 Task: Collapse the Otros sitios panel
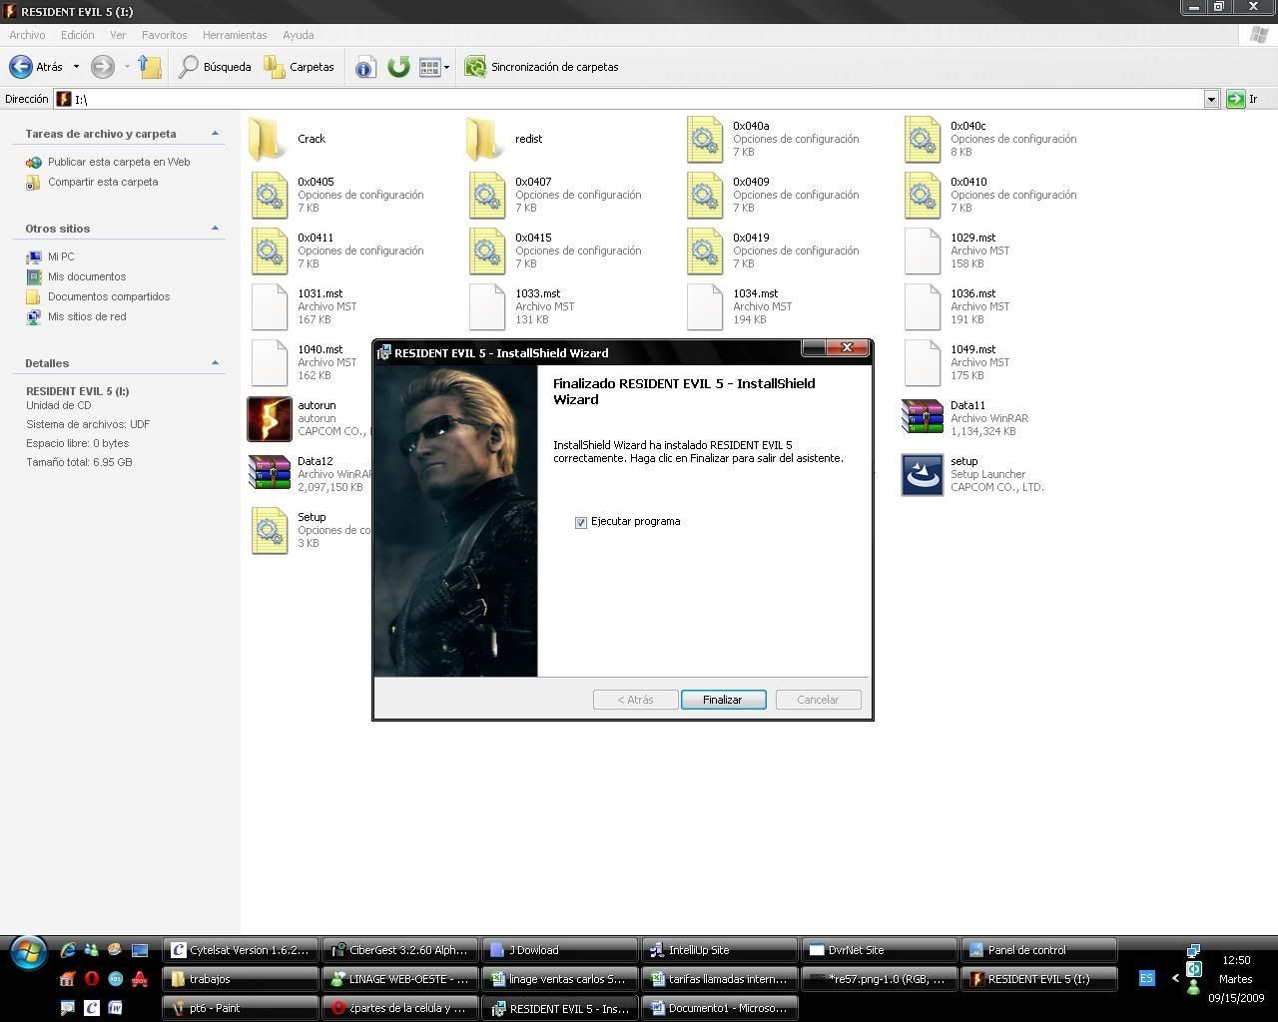tap(215, 229)
